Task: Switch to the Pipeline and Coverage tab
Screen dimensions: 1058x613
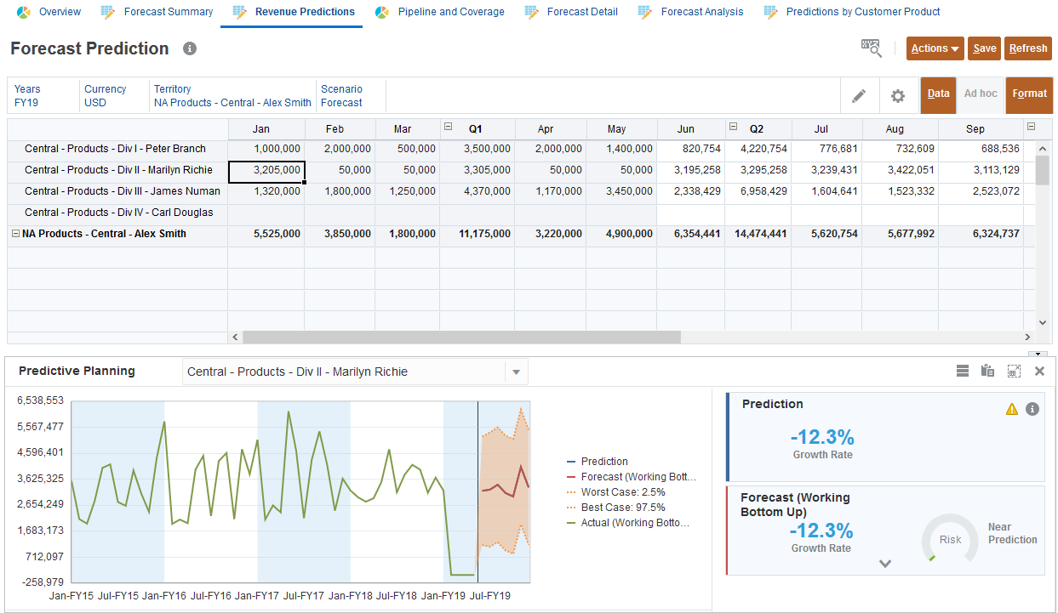Action: (x=450, y=12)
